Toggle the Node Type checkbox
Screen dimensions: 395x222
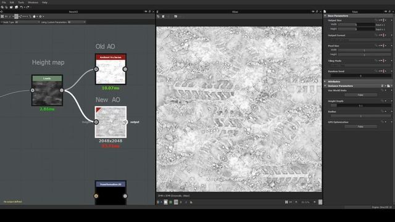click(x=1, y=22)
